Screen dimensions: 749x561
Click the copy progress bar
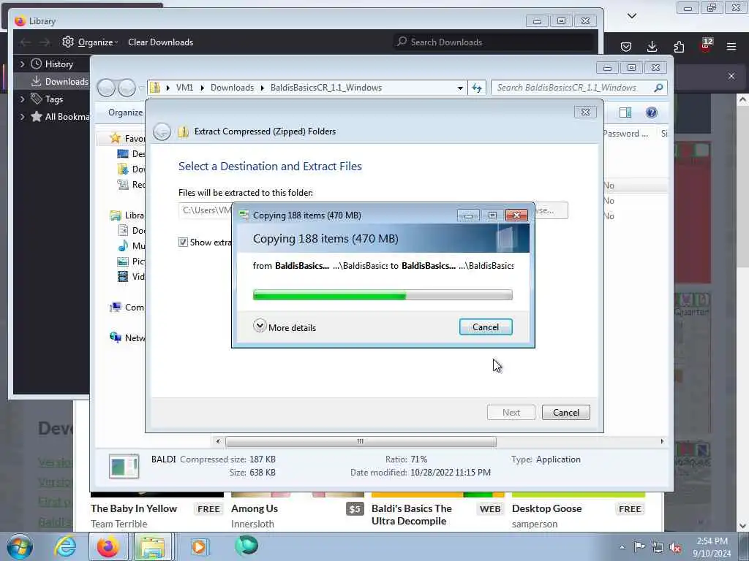[x=383, y=295]
